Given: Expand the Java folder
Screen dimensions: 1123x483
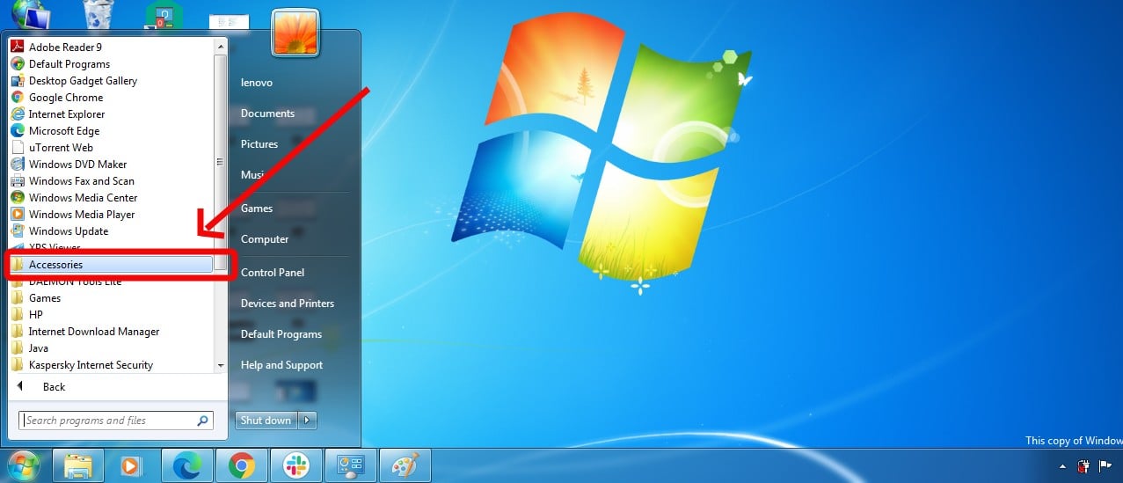Looking at the screenshot, I should point(39,348).
